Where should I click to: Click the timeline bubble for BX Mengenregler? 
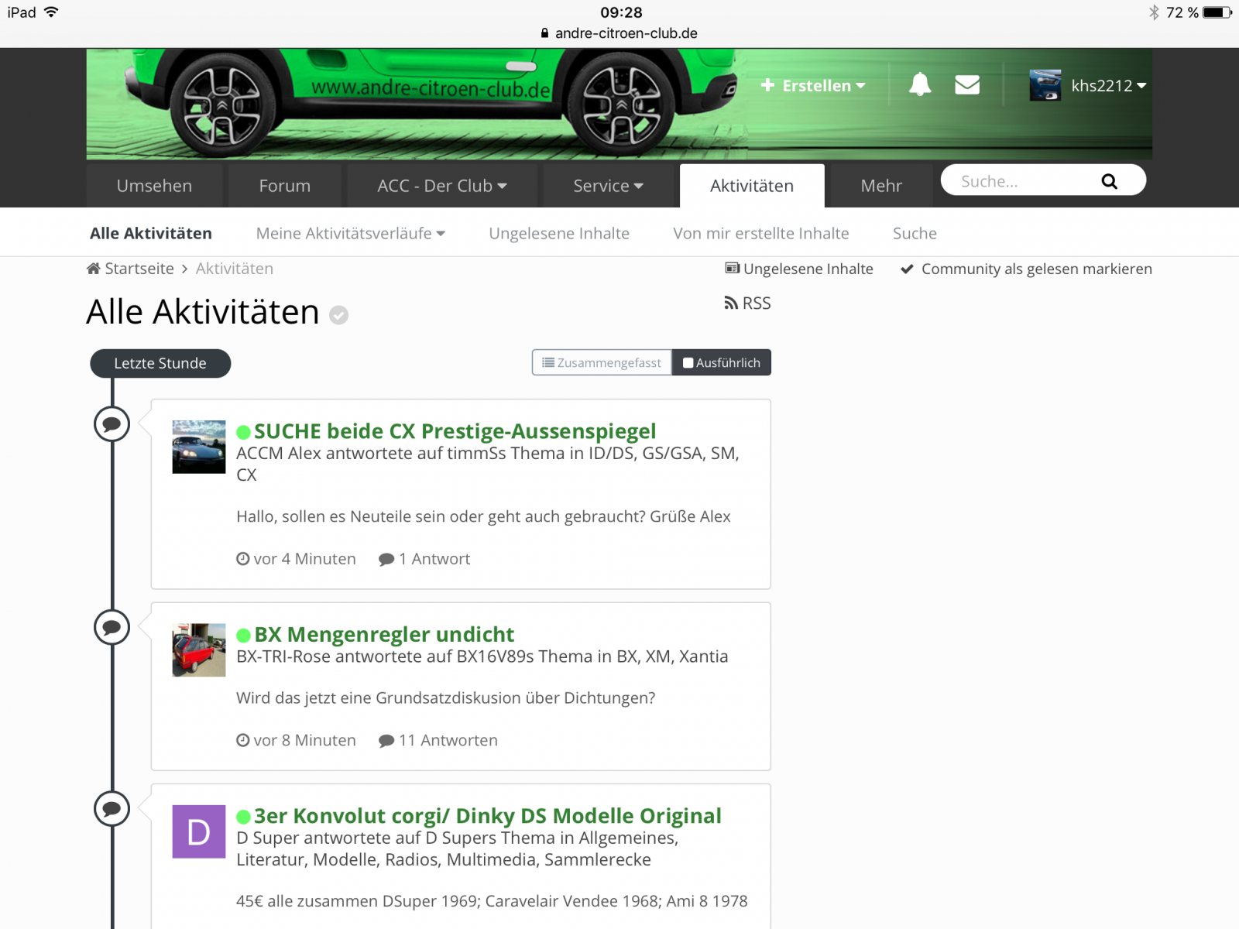112,627
